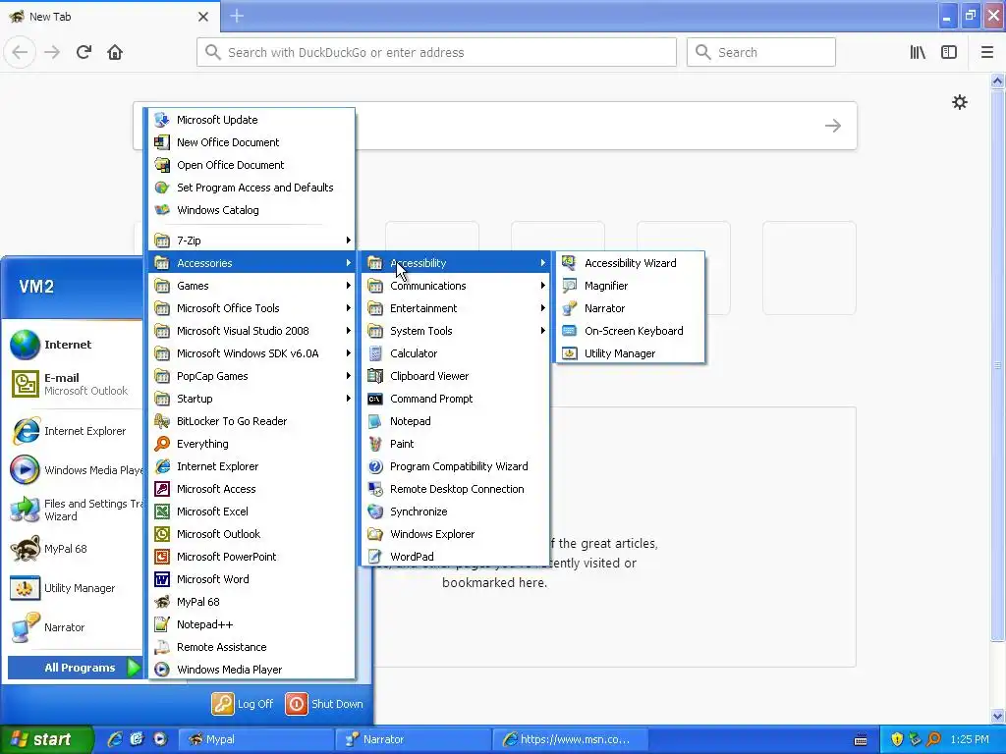Click the Log Off button
1006x754 pixels.
pyautogui.click(x=244, y=704)
